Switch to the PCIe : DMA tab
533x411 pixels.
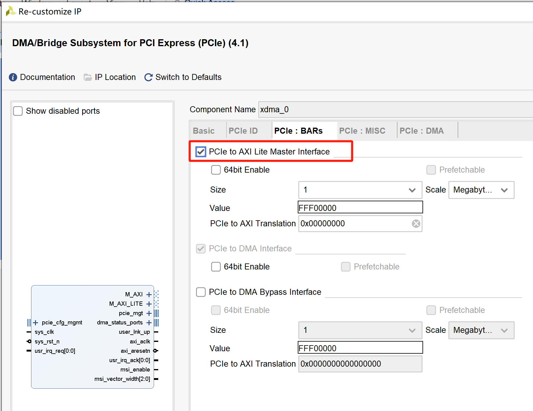coord(422,131)
